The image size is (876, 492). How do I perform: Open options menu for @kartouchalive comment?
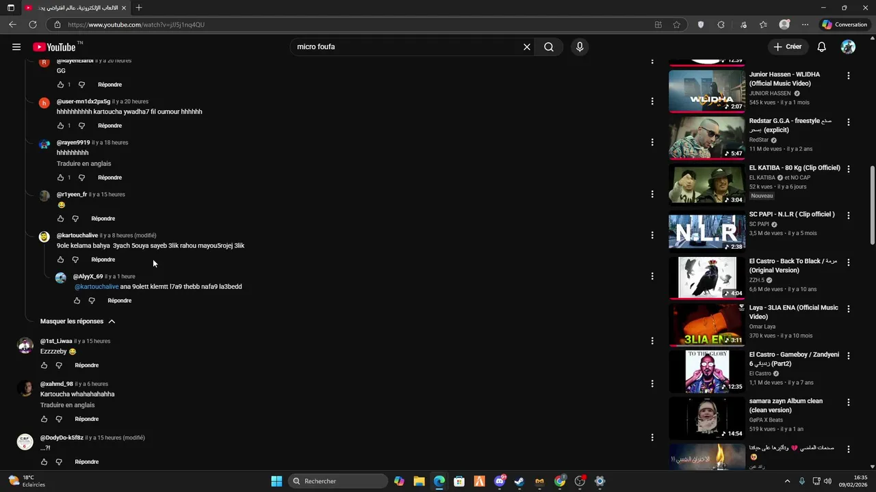click(x=652, y=235)
